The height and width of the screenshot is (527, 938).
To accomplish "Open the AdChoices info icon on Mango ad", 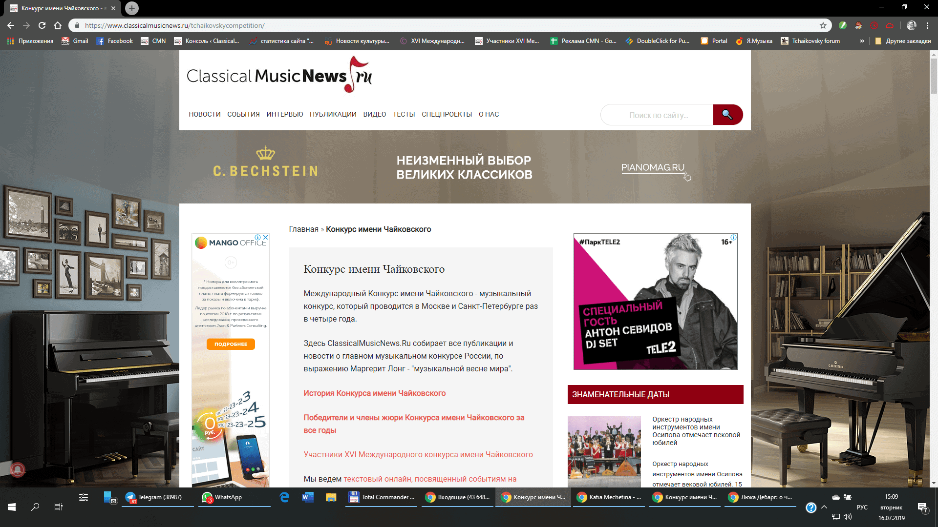I will pyautogui.click(x=258, y=237).
